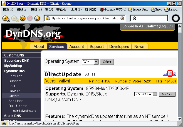Open the 衝(G) go menu
Image resolution: width=183 pixels, height=127 pixels.
(x=49, y=9)
